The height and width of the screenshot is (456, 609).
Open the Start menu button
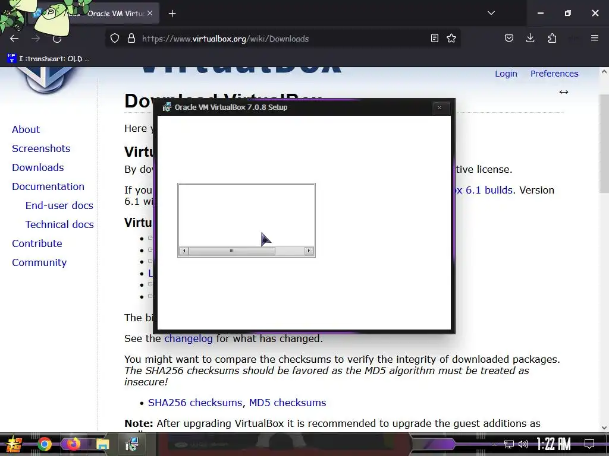click(13, 444)
